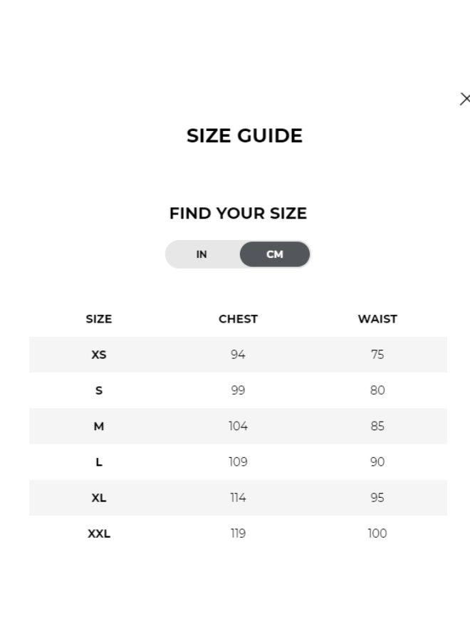Switch measurement units to IN

[x=202, y=254]
